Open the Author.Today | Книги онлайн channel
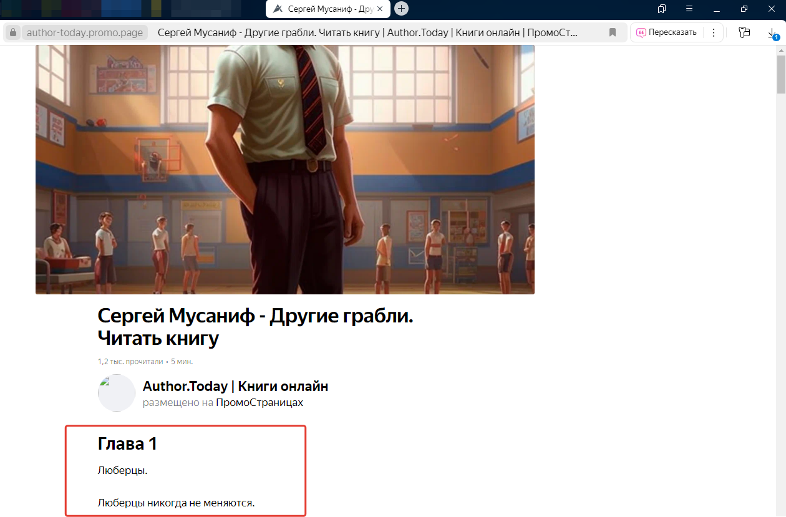 pos(235,386)
